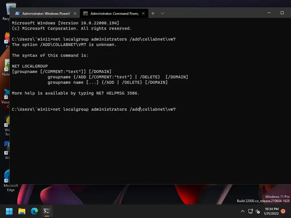Click the 'NET LOCALGROUP' syntax heading
291x218 pixels.
point(30,66)
